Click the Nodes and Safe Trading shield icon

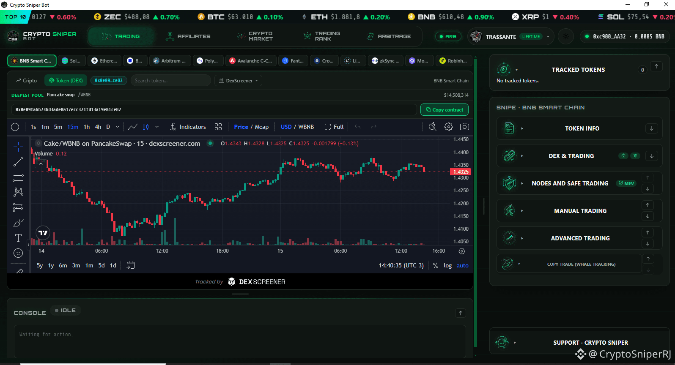click(x=509, y=183)
